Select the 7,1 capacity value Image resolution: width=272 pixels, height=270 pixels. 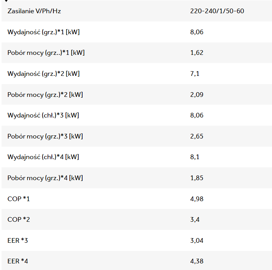pos(195,74)
